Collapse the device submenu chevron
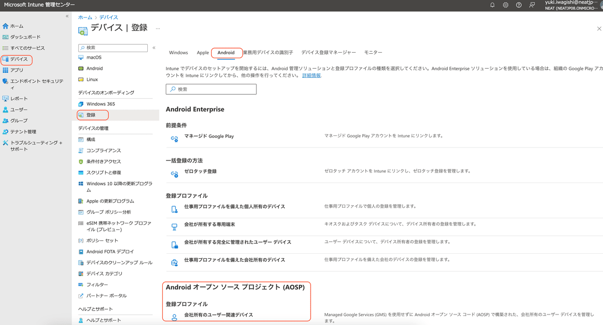Image resolution: width=603 pixels, height=325 pixels. [154, 48]
